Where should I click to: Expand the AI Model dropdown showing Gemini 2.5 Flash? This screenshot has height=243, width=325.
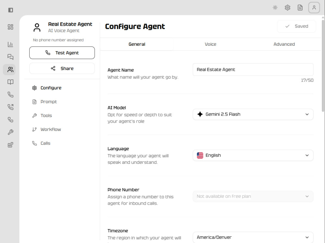253,114
